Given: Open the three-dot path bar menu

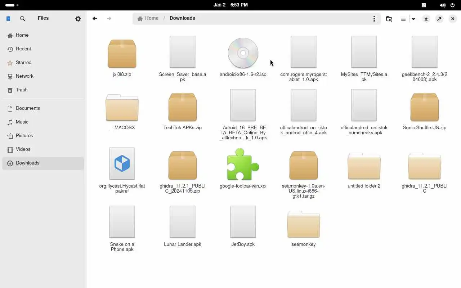Looking at the screenshot, I should (374, 19).
